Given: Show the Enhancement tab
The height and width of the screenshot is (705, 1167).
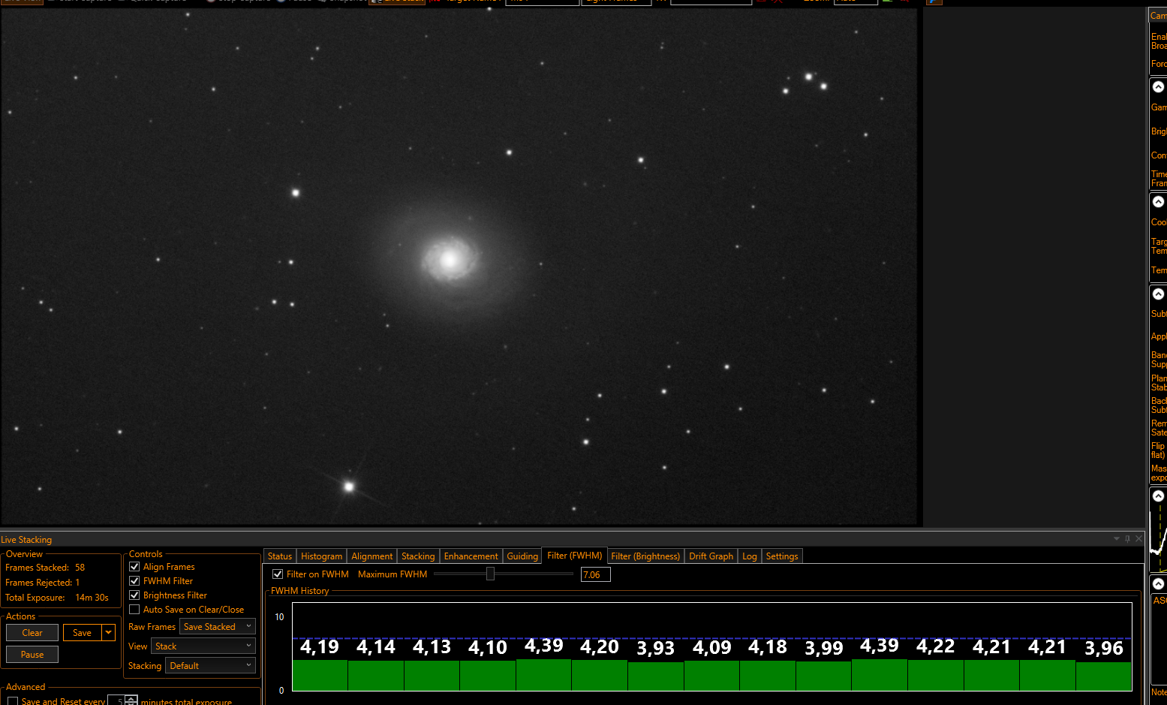Looking at the screenshot, I should coord(471,556).
